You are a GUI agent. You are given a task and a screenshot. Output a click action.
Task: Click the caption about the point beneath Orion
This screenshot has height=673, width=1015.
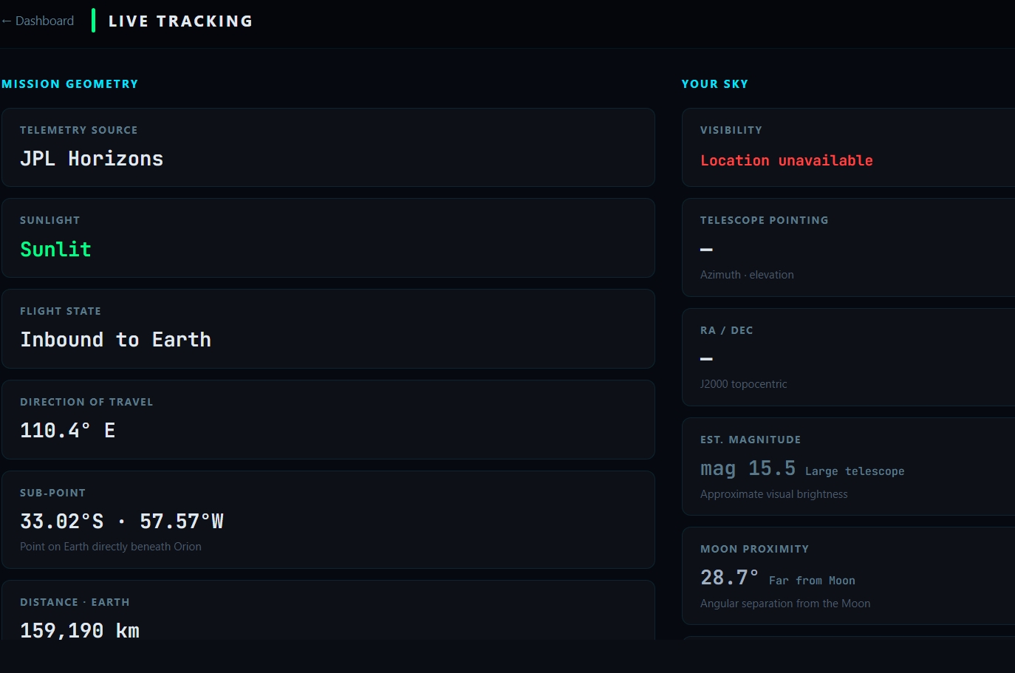pos(111,547)
